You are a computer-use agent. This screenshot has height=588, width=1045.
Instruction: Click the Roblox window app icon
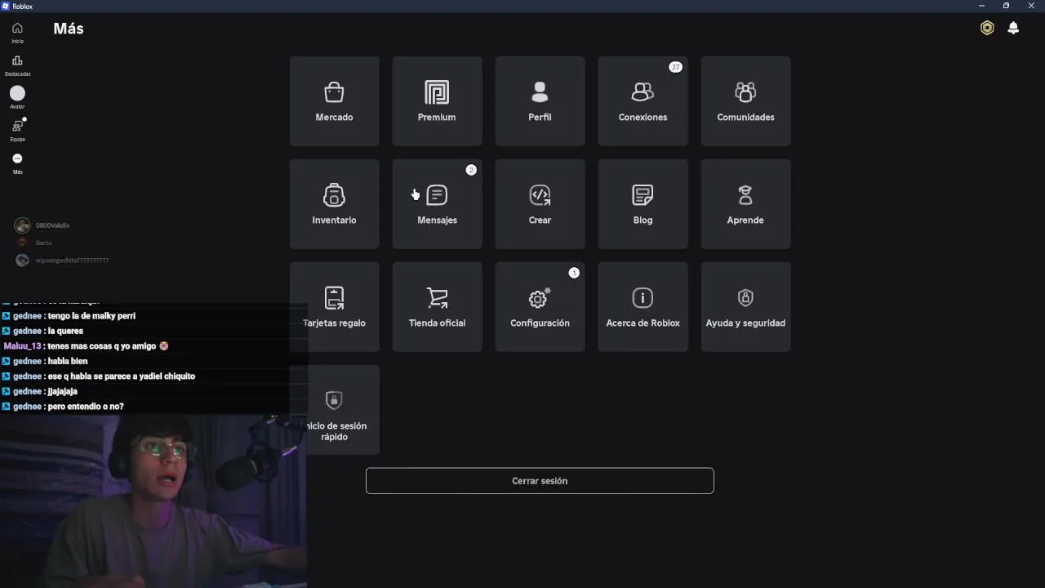tap(5, 6)
